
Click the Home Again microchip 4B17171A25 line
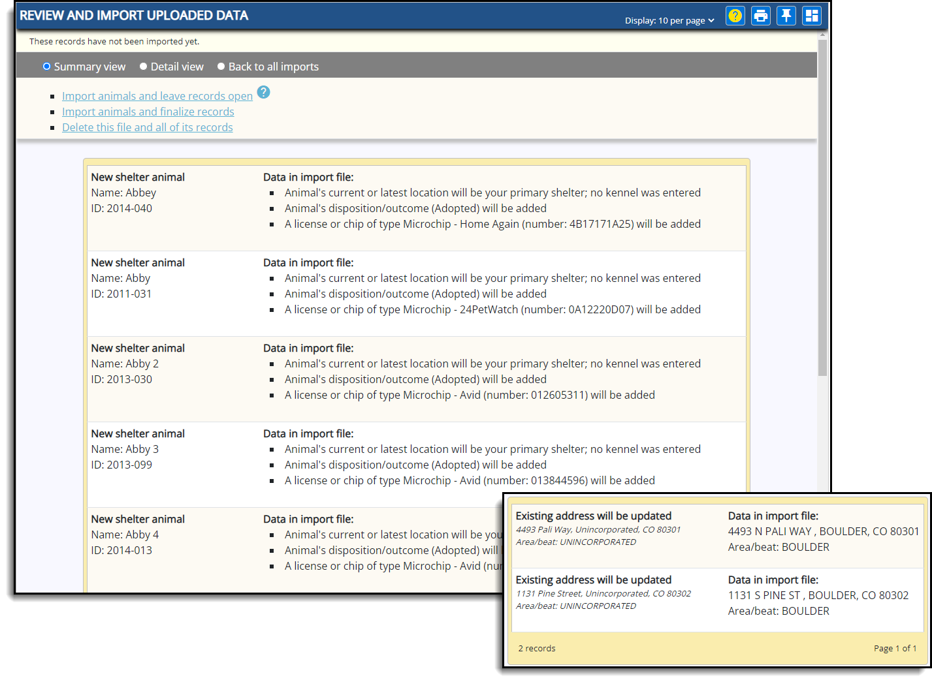click(492, 224)
